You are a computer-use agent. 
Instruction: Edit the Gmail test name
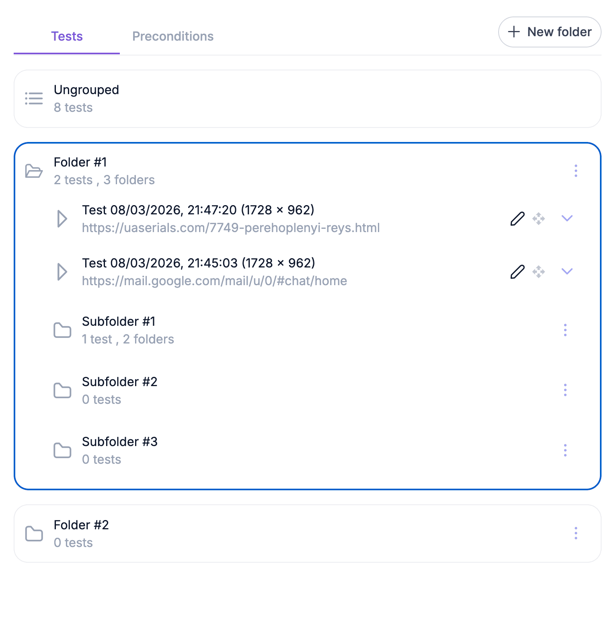pos(517,271)
